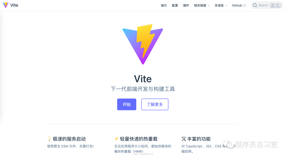Image resolution: width=287 pixels, height=157 pixels.
Task: Click the lightning bolt icon beside 轻量快速的热重载
Action: coord(116,139)
